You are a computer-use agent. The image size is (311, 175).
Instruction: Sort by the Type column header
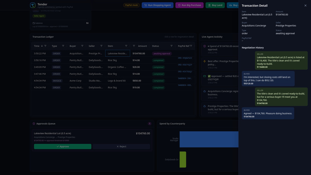(54, 46)
